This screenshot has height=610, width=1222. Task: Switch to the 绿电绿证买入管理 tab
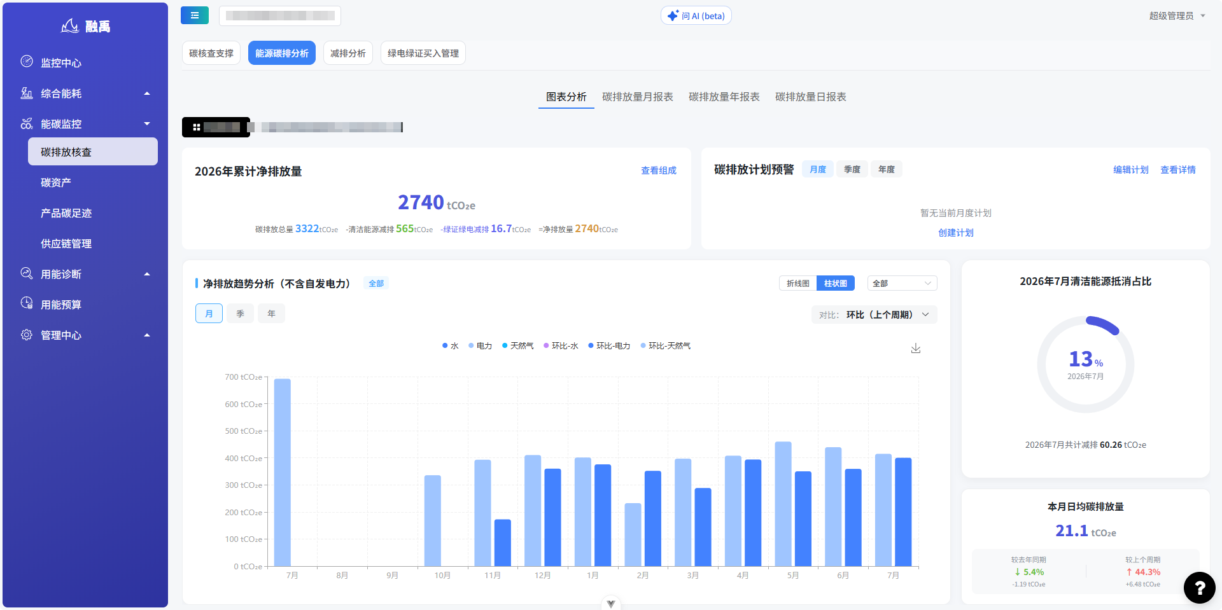point(423,53)
